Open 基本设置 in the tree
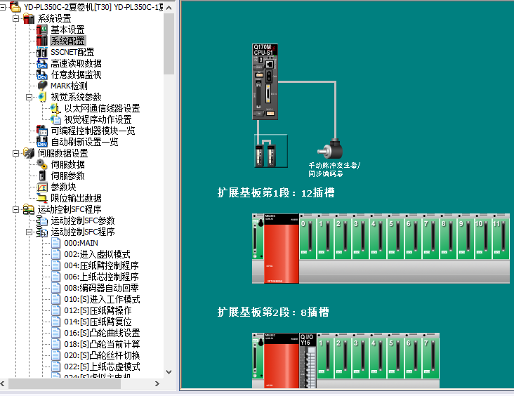 [67, 29]
